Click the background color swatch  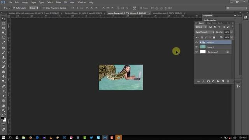[5, 120]
